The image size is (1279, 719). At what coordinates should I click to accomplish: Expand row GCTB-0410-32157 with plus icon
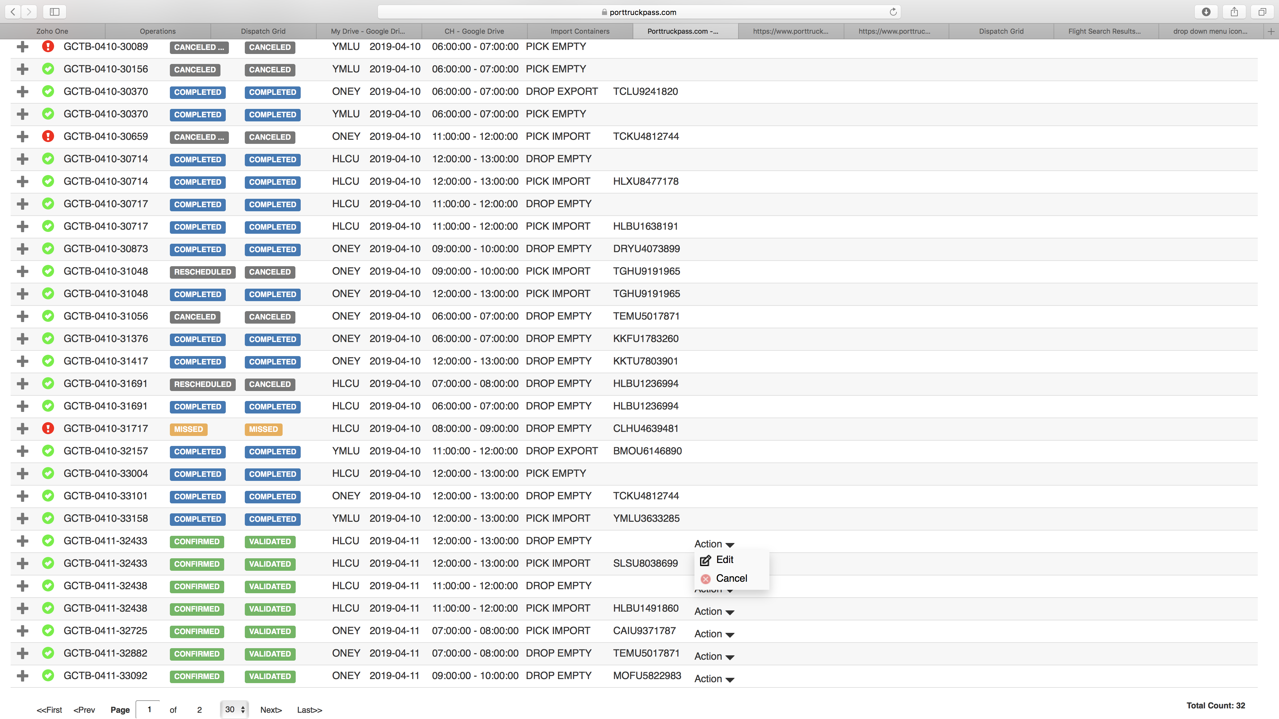click(22, 451)
